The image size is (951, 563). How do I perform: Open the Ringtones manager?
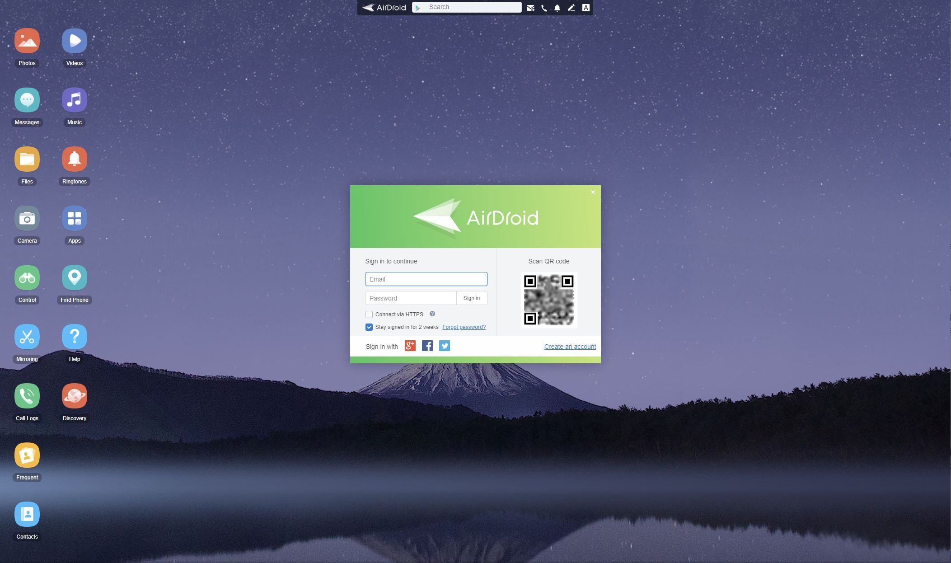[74, 159]
